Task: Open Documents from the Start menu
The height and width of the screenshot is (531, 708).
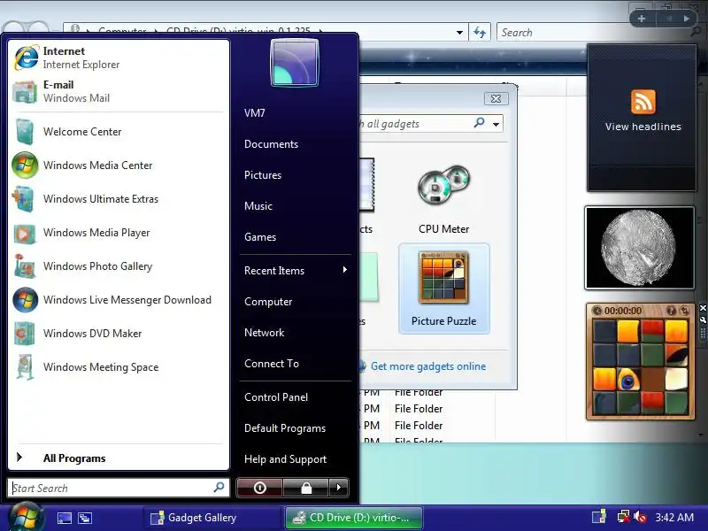Action: tap(271, 144)
